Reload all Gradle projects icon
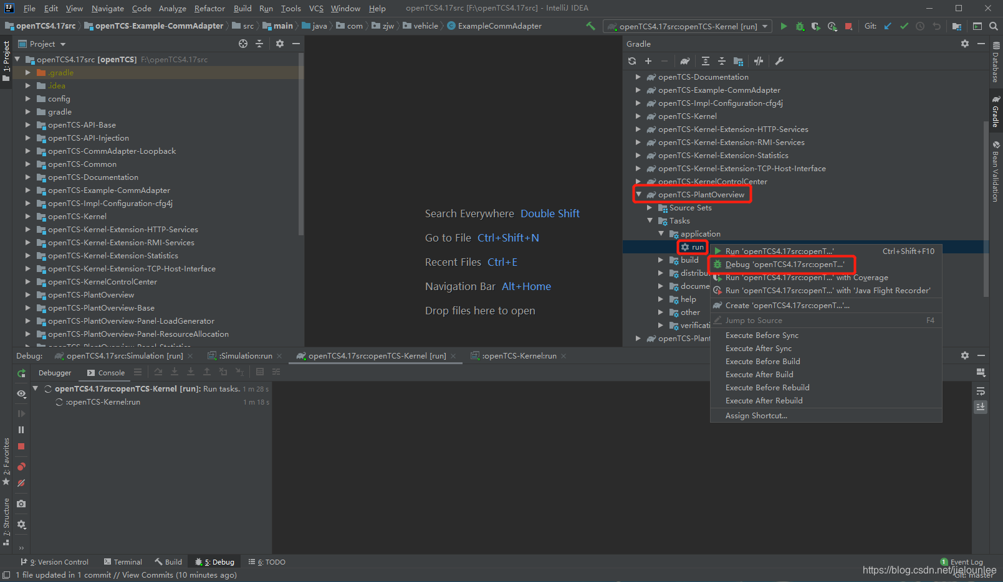The height and width of the screenshot is (582, 1003). pos(632,61)
